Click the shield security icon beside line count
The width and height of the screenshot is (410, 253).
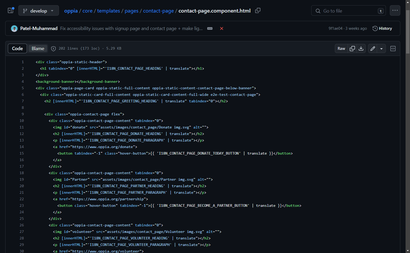(x=53, y=49)
